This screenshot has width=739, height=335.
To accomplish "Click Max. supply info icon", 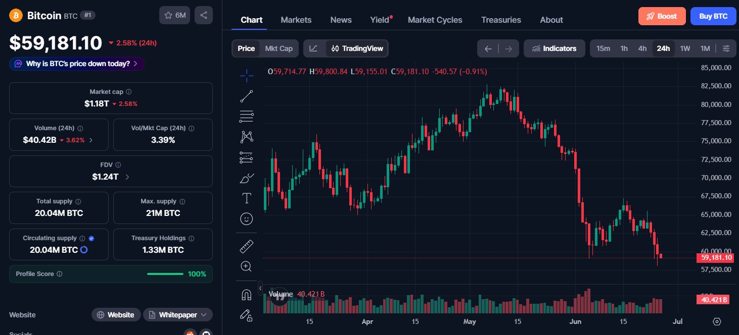I will [x=182, y=201].
